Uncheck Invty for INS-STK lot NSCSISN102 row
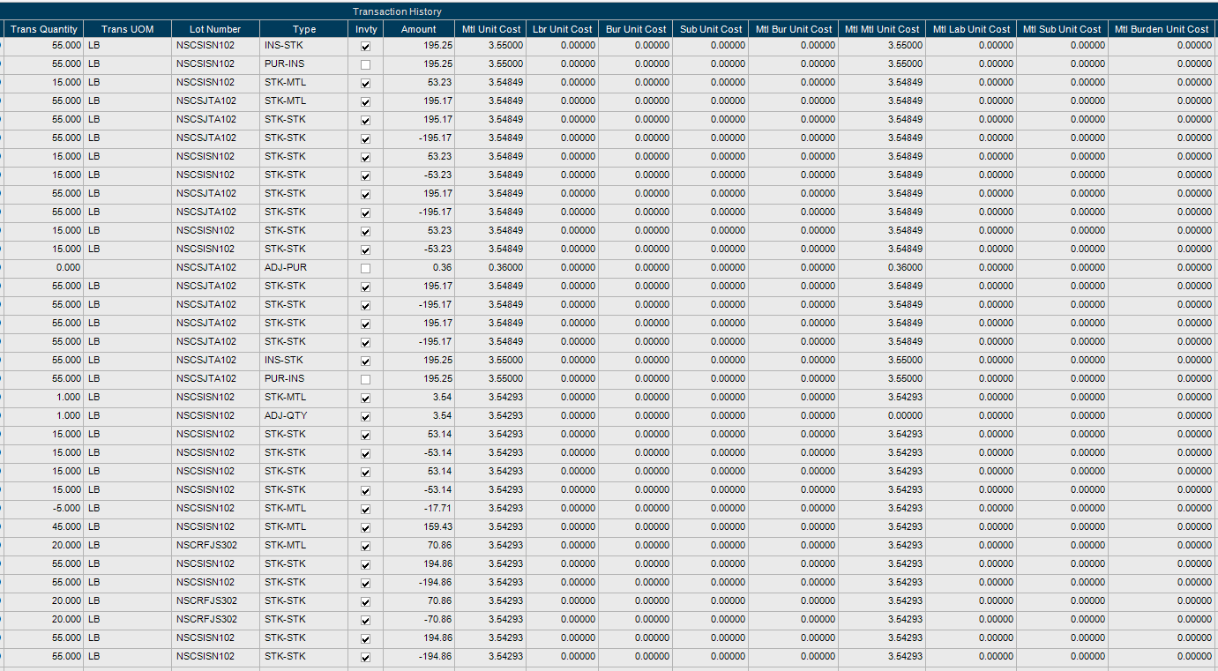The width and height of the screenshot is (1218, 671). click(x=365, y=46)
